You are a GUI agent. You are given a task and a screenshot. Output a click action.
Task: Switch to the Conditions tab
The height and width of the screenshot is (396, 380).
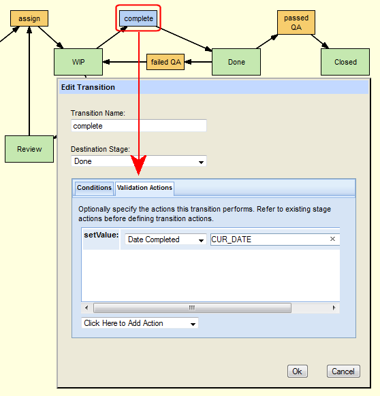click(94, 188)
